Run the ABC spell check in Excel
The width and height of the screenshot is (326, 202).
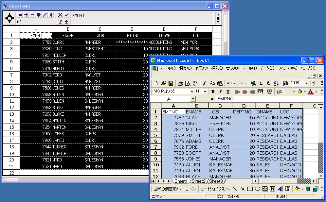point(195,83)
